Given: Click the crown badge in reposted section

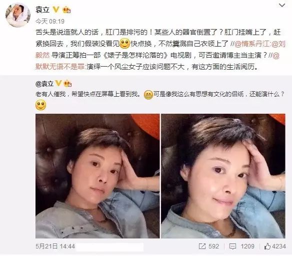Looking at the screenshot, I should click(67, 83).
